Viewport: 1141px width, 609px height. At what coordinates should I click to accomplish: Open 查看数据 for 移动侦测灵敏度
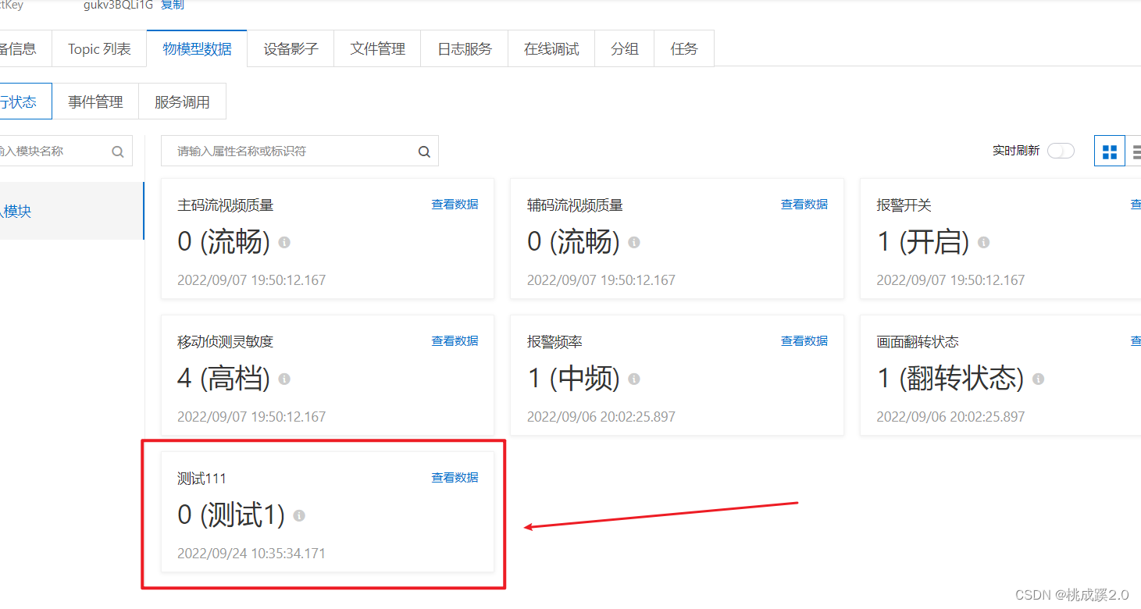pos(455,341)
